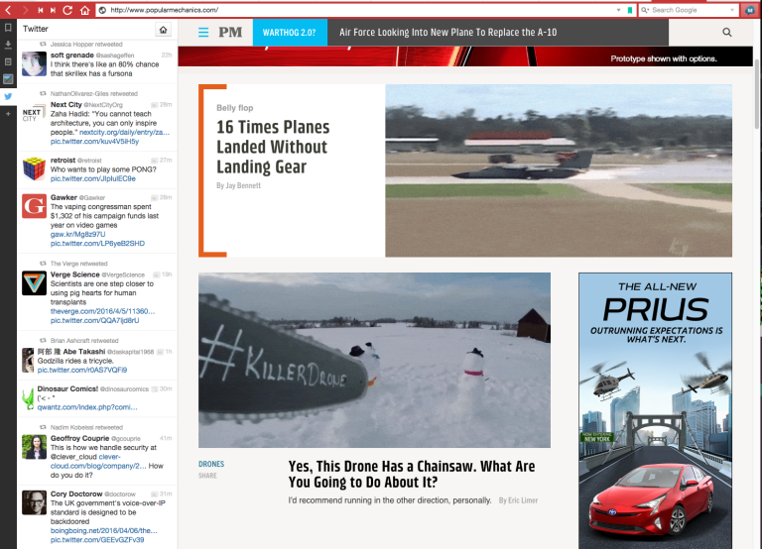Open clever-cloud.com blog link
This screenshot has width=762, height=549.
[x=98, y=461]
